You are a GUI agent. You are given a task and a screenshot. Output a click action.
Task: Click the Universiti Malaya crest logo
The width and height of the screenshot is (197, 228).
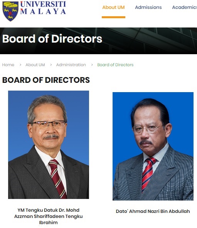(x=10, y=11)
